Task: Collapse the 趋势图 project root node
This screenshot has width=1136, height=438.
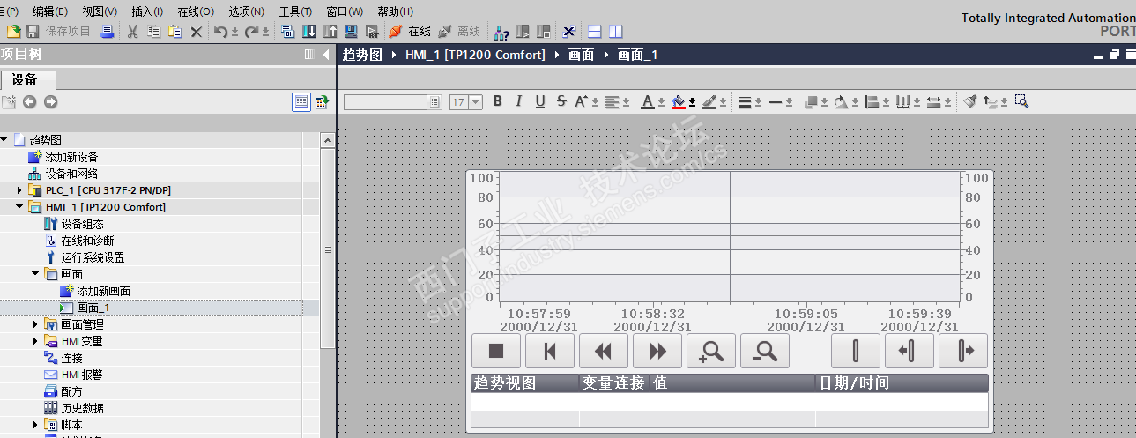Action: (x=4, y=140)
